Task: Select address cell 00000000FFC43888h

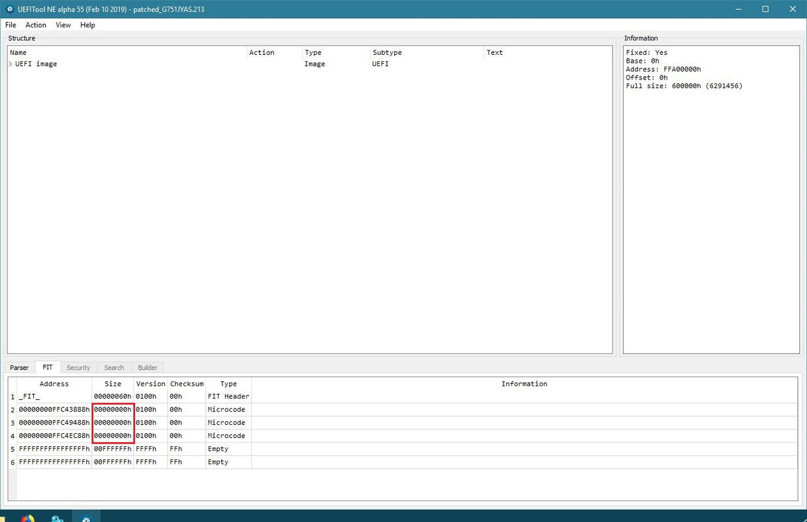Action: click(54, 410)
